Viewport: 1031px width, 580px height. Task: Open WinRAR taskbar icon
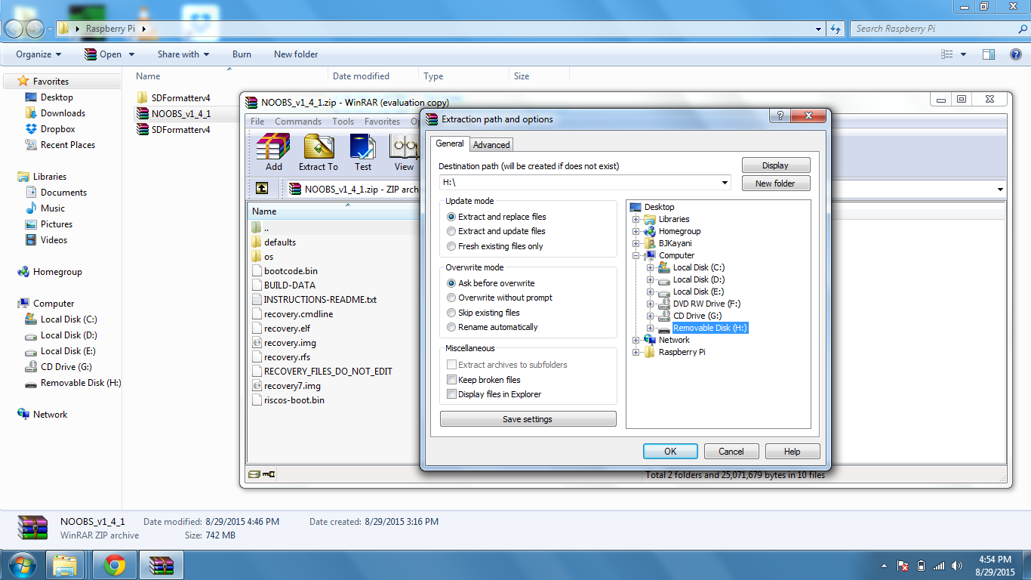pos(162,564)
